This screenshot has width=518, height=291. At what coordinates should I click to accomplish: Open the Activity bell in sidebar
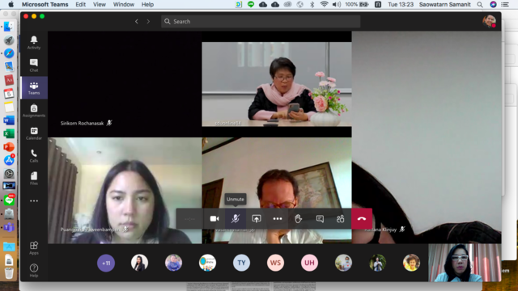[x=34, y=43]
